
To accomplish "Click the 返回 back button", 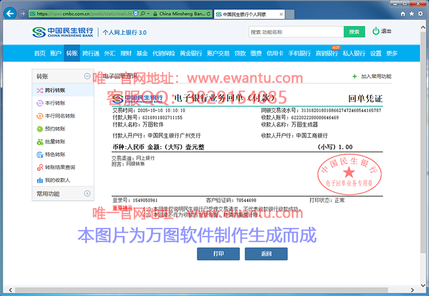I will pyautogui.click(x=266, y=254).
